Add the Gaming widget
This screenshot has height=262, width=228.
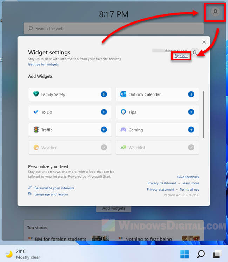pyautogui.click(x=191, y=130)
